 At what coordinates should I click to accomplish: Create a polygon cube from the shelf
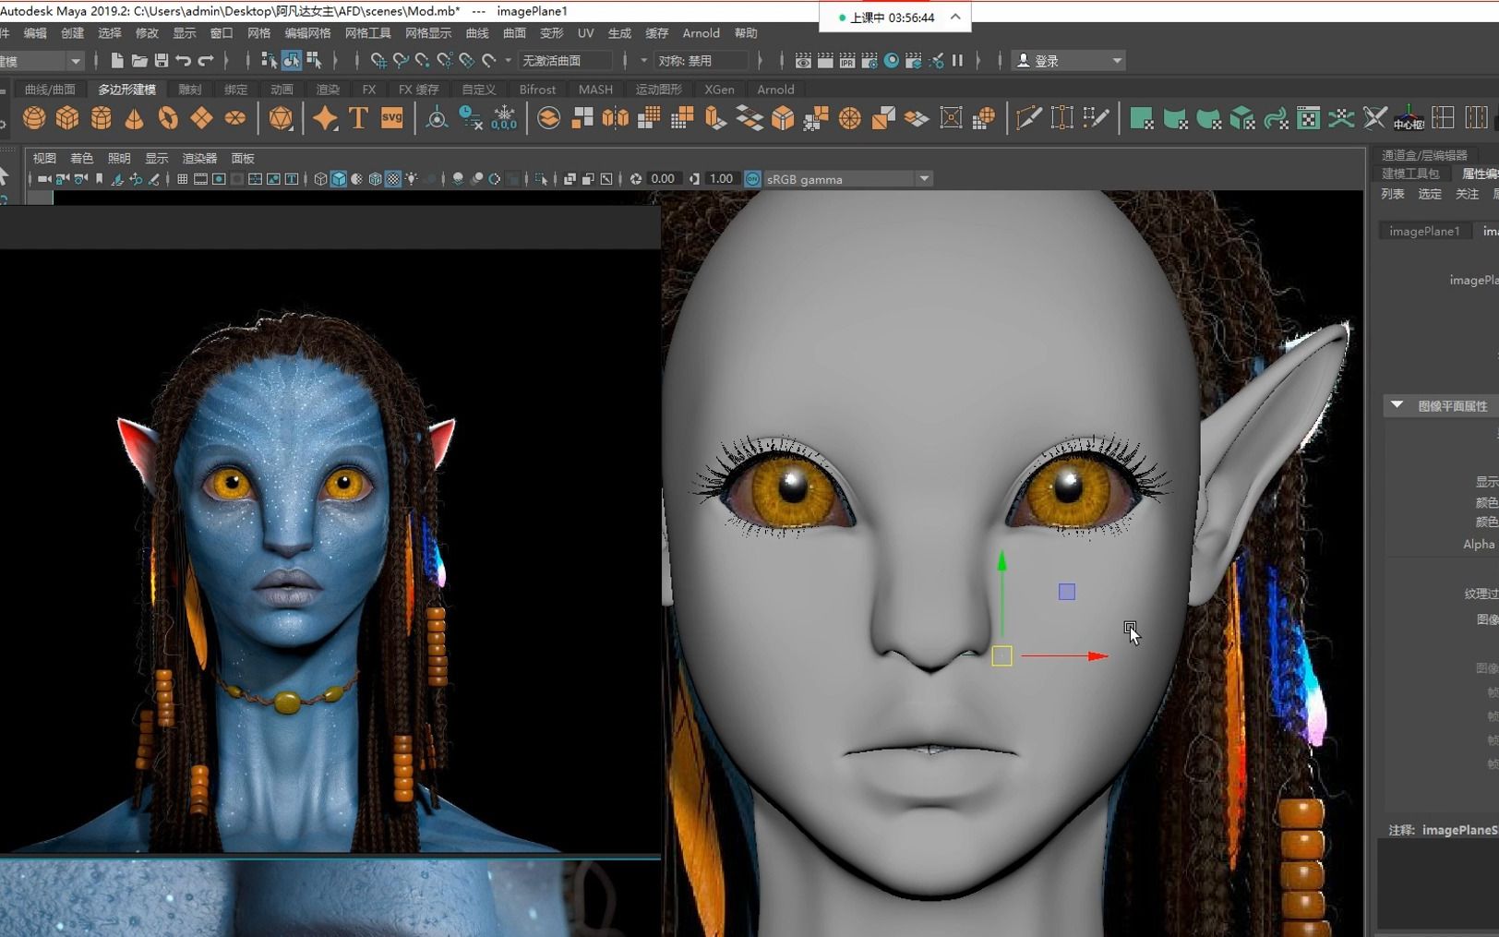(67, 118)
